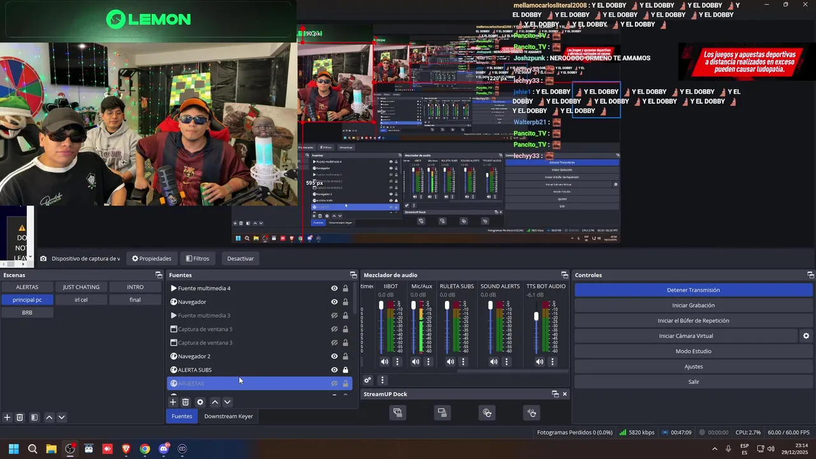The width and height of the screenshot is (816, 459).
Task: Open taskbar Search
Action: click(33, 449)
